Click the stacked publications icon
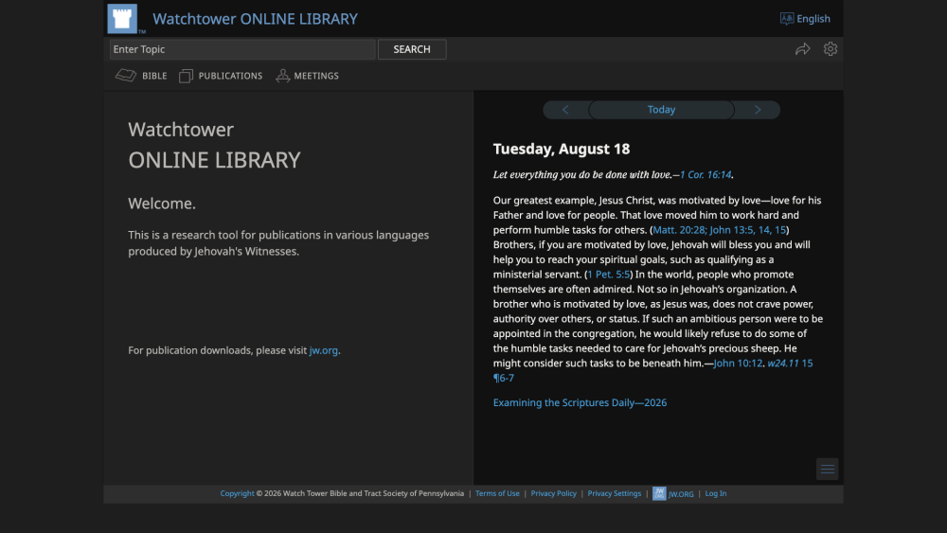The width and height of the screenshot is (947, 533). pyautogui.click(x=186, y=76)
